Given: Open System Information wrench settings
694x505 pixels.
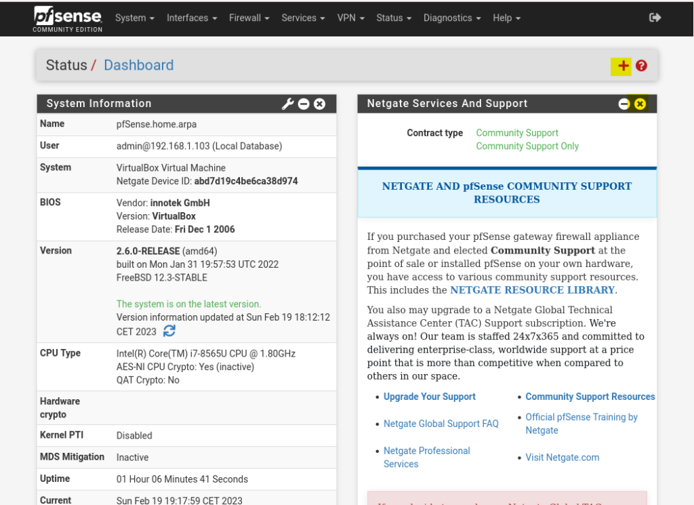Looking at the screenshot, I should (x=287, y=104).
